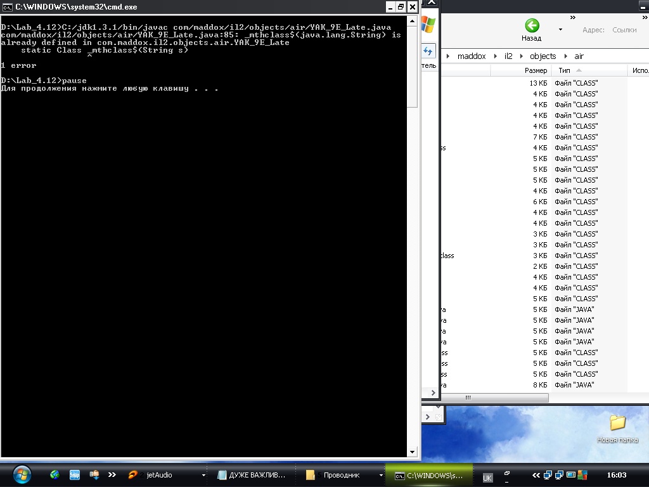Screen dimensions: 649x487
Task: Expand the quick launch overflow chevron
Action: coord(112,474)
